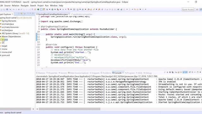This screenshot has height=114, width=202.
Task: Toggle Scroll Lock in the Console toolbar
Action: [178, 72]
